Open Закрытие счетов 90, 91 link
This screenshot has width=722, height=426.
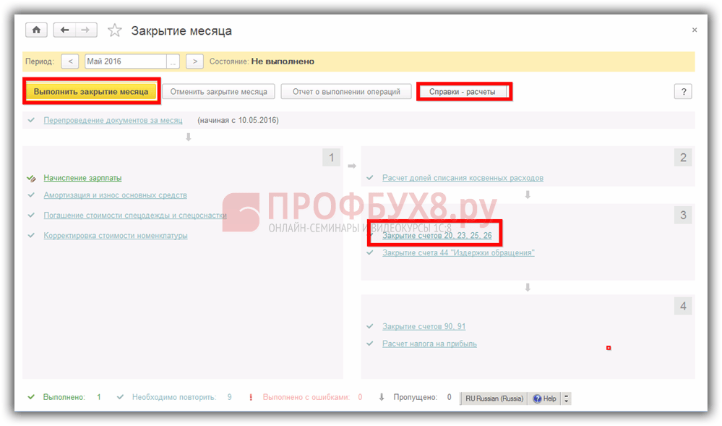point(424,326)
